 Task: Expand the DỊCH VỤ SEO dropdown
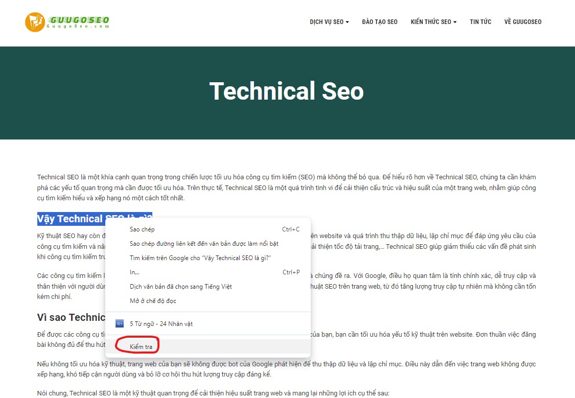point(329,22)
